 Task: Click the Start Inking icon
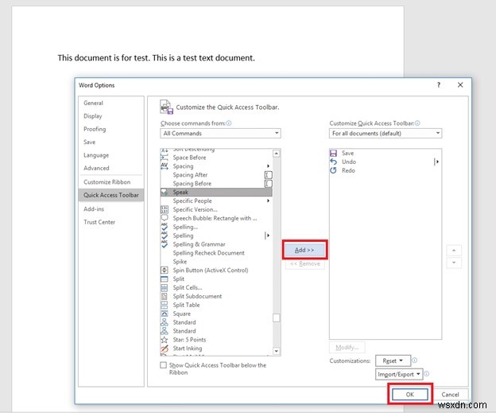pos(165,349)
